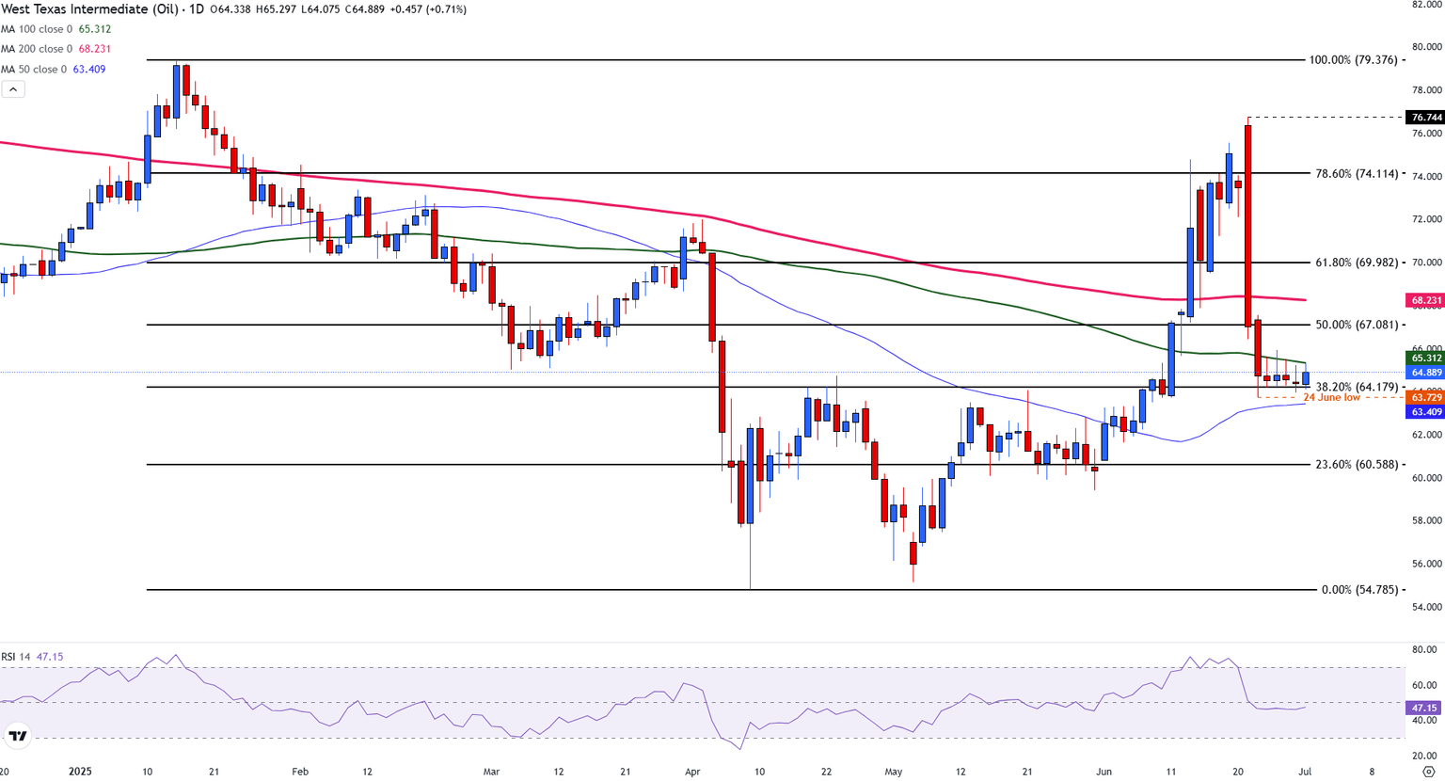The width and height of the screenshot is (1445, 781).
Task: Click the blue 64.889 current price tag
Action: click(x=1425, y=373)
